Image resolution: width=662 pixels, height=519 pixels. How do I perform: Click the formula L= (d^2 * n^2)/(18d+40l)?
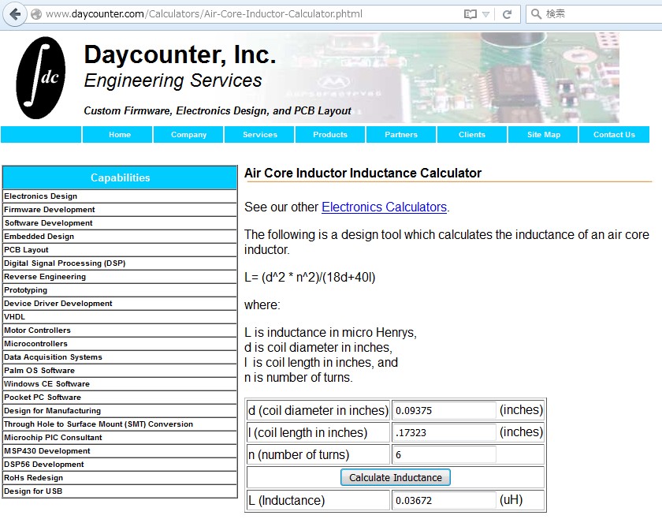(x=310, y=278)
